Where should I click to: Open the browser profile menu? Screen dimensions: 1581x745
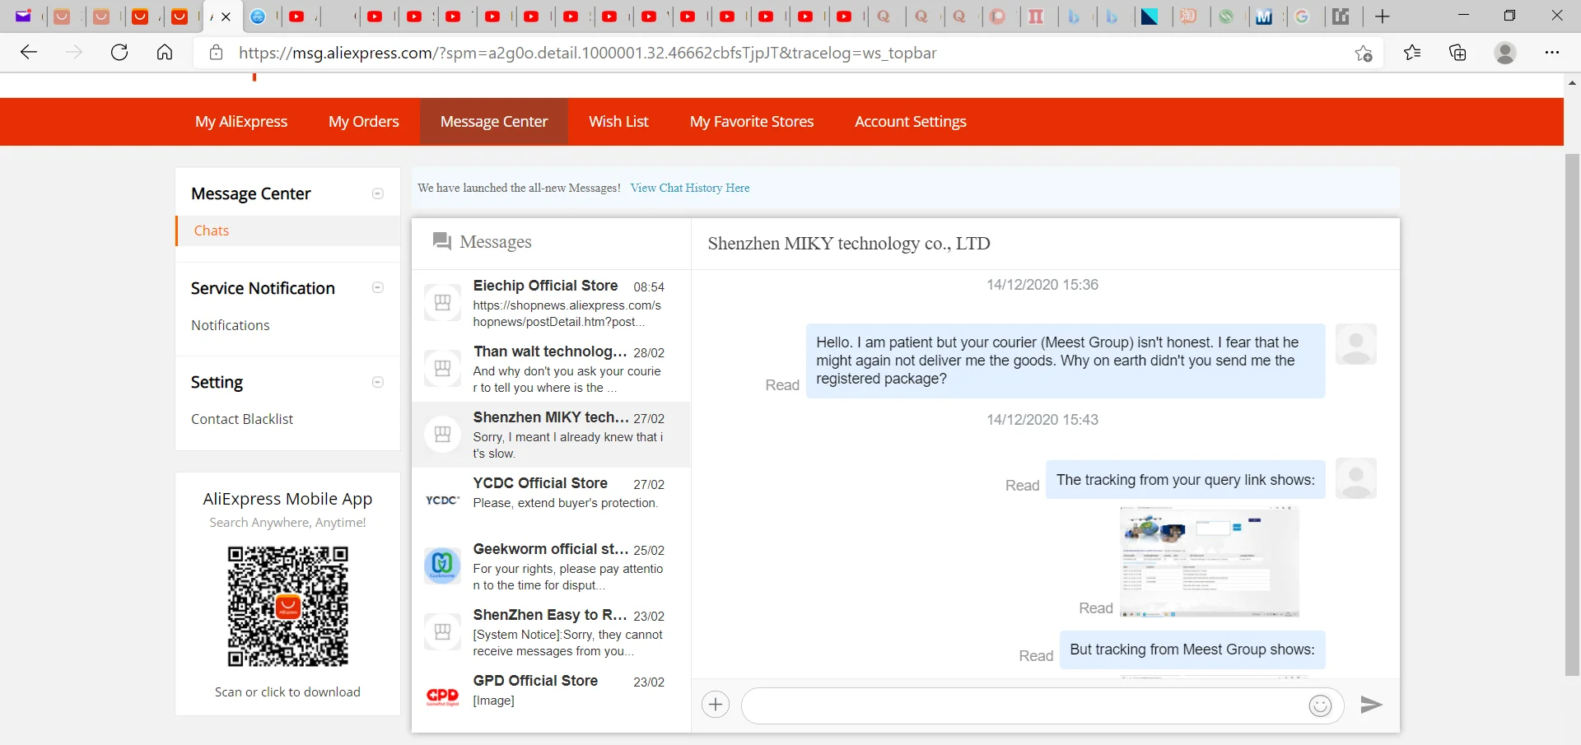[x=1505, y=53]
